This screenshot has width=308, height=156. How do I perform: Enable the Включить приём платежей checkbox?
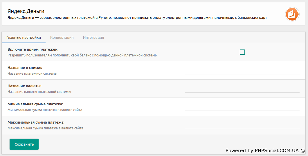coord(242,52)
